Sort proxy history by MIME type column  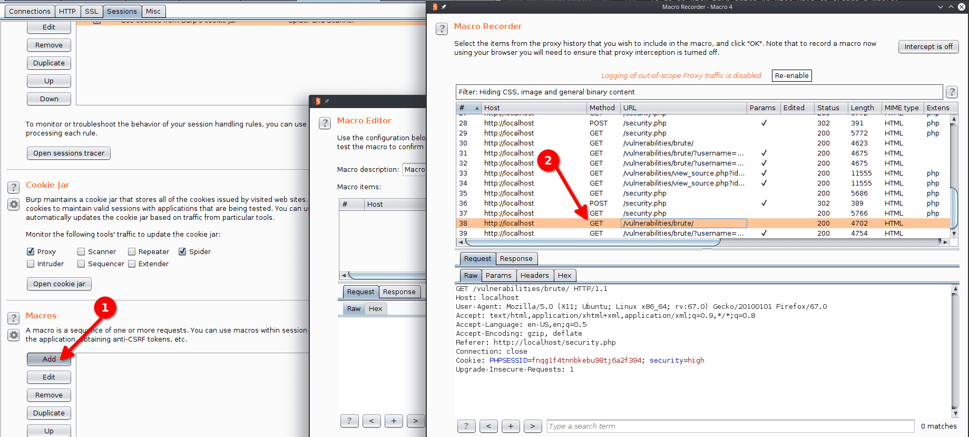[x=903, y=108]
